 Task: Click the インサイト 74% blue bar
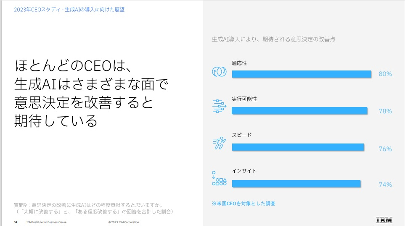tap(296, 183)
